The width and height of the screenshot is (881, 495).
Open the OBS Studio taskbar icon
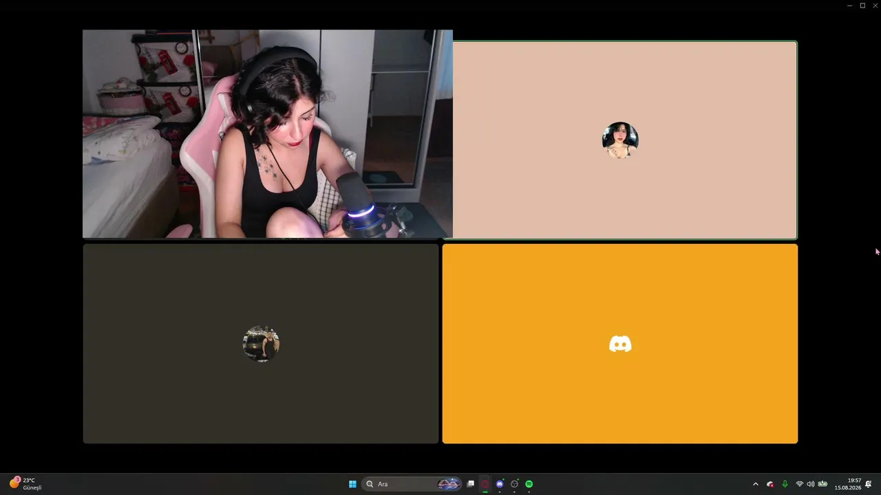tap(514, 484)
